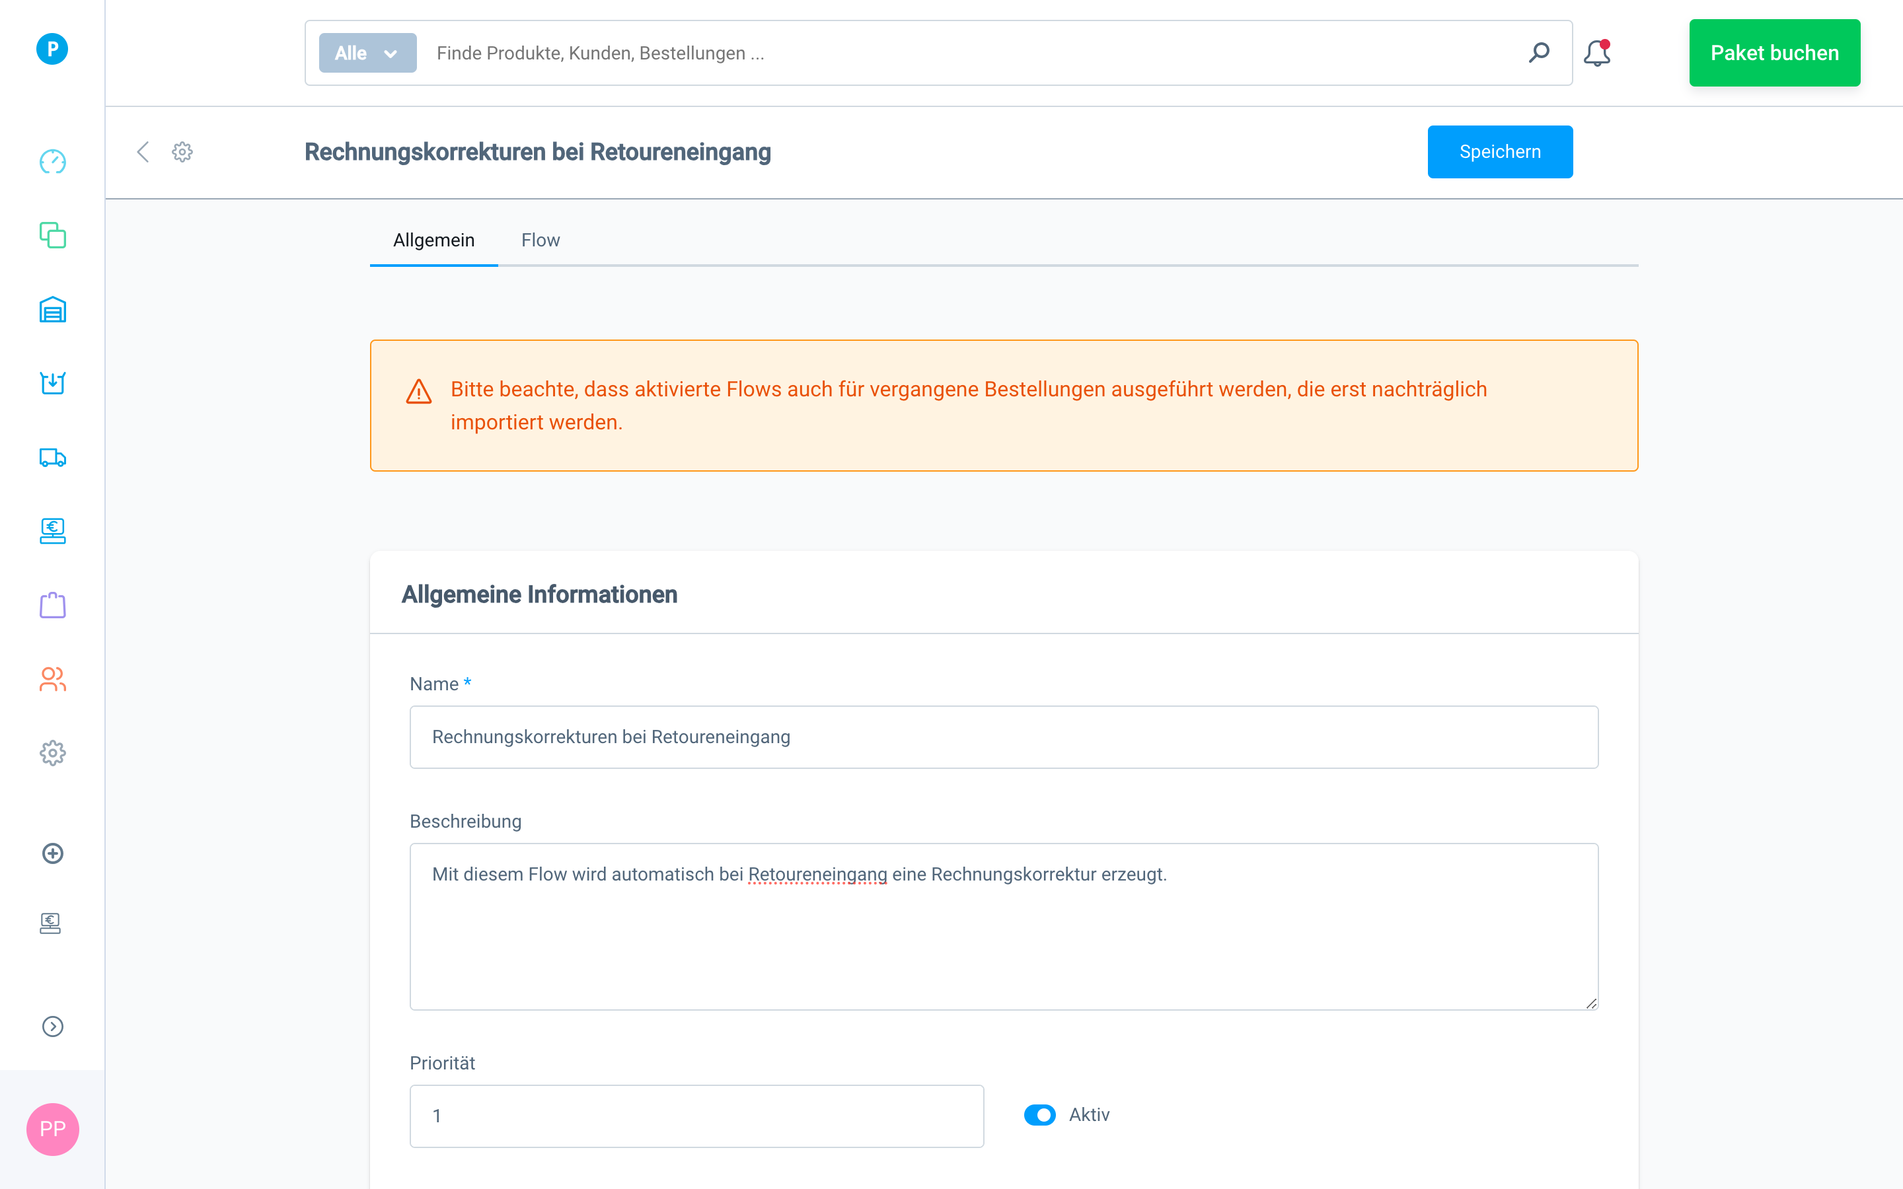The image size is (1903, 1189).
Task: Expand sidebar with arrow circle icon
Action: coord(53,1027)
